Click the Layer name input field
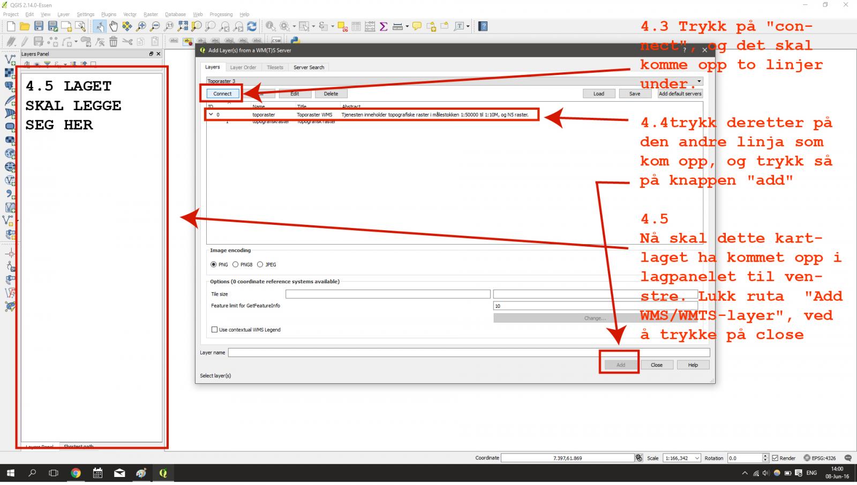The height and width of the screenshot is (485, 857). click(469, 353)
